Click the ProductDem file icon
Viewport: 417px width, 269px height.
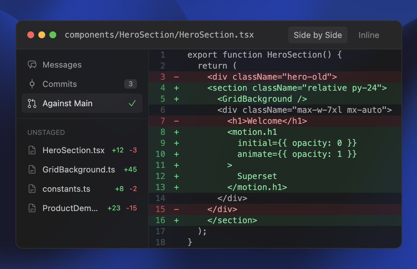[x=32, y=208]
